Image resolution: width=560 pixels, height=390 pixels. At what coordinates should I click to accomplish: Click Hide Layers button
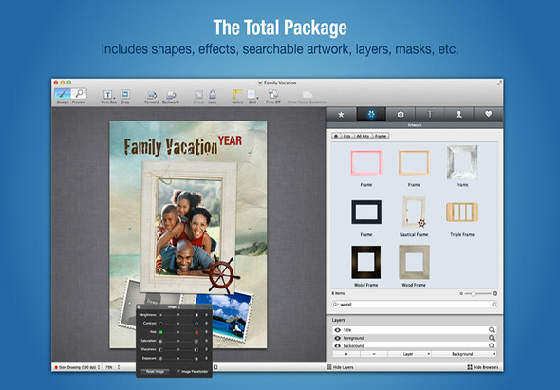[x=341, y=367]
